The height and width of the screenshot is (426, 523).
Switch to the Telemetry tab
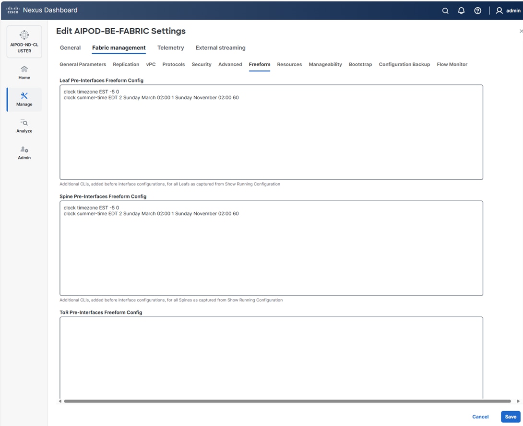pyautogui.click(x=170, y=47)
